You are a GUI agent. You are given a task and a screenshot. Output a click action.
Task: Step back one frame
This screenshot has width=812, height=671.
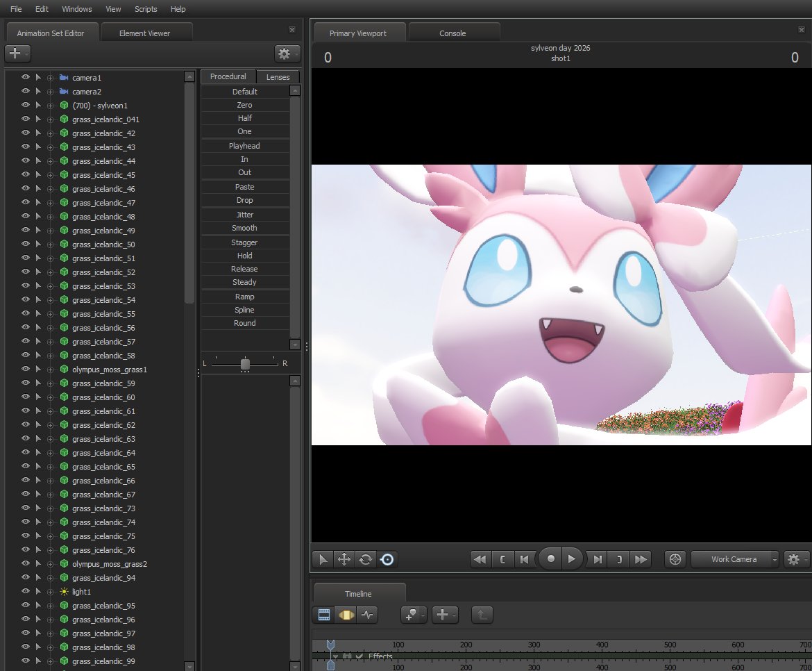[524, 559]
